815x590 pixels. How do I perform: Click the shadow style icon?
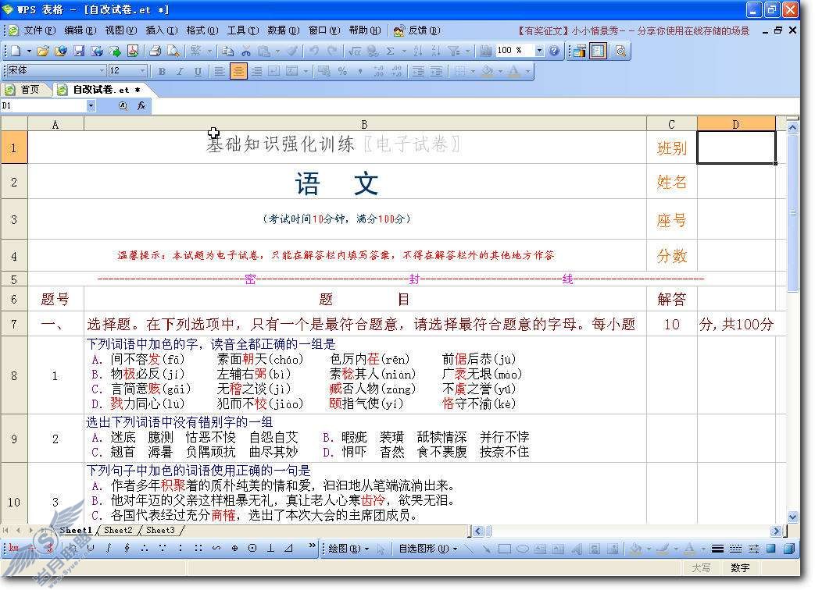point(771,549)
